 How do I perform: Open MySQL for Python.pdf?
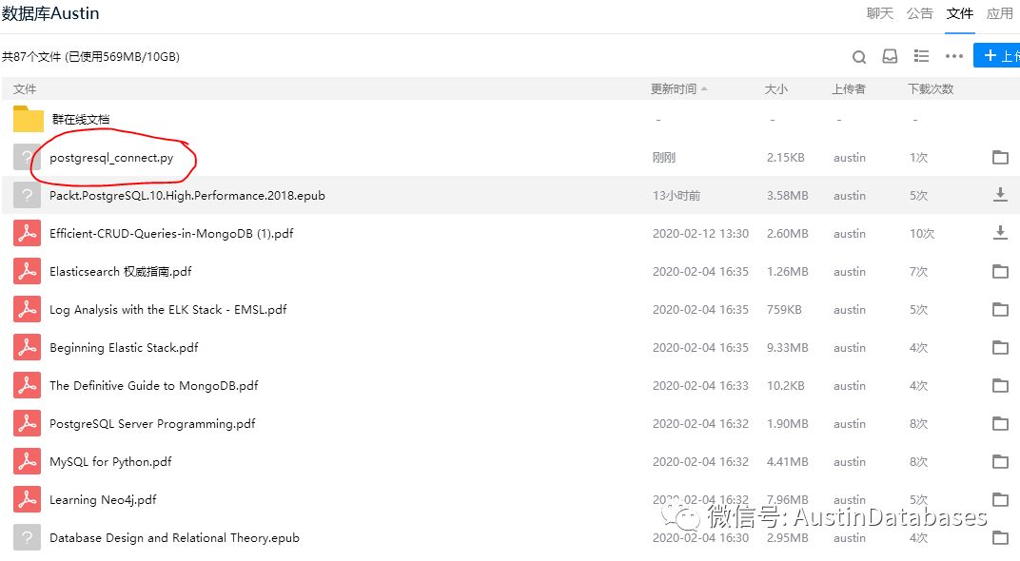coord(110,462)
